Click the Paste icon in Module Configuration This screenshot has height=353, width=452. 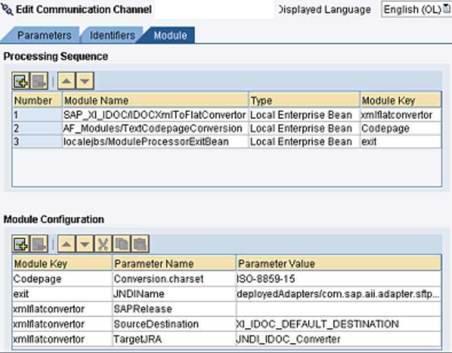click(x=140, y=244)
